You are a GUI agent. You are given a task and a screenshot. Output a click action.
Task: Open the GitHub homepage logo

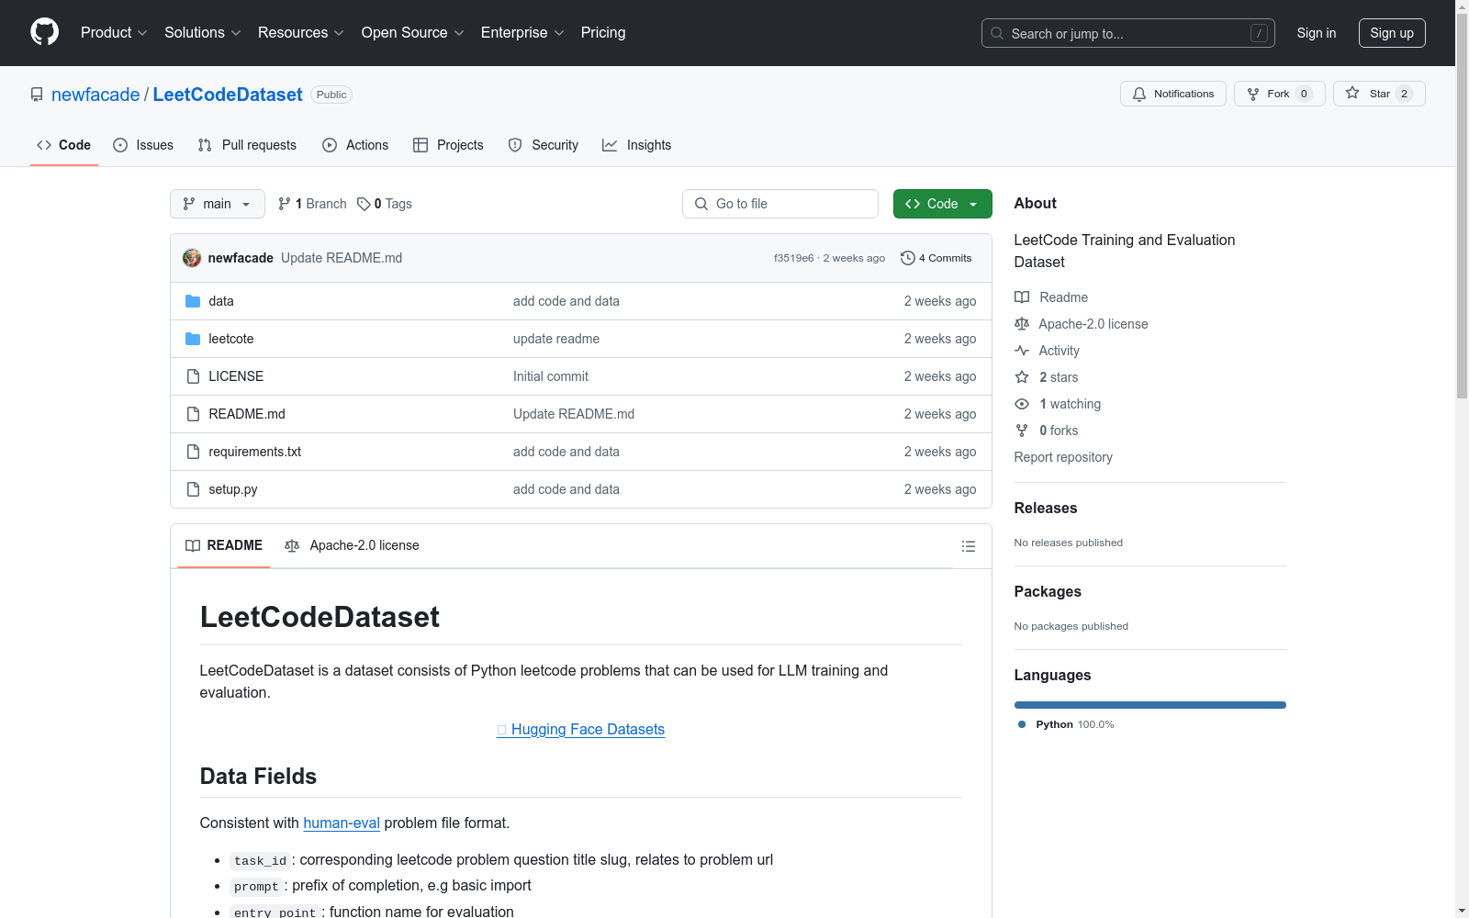click(x=44, y=32)
